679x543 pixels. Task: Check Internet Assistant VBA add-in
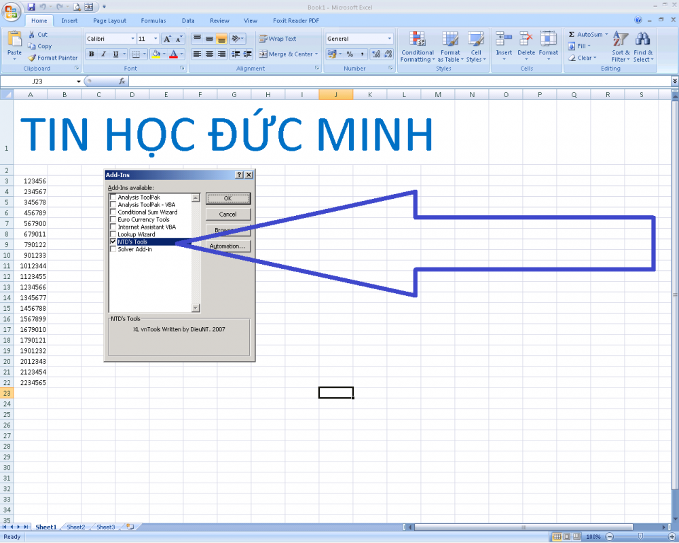[113, 227]
